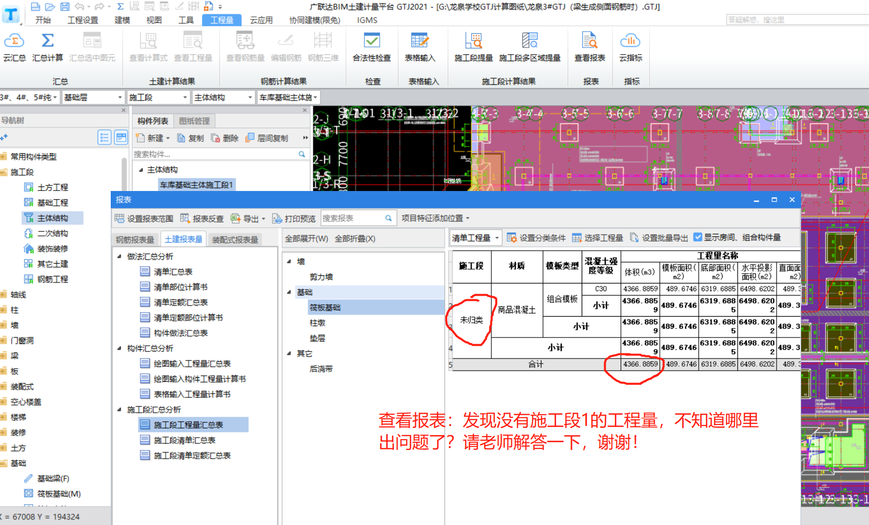Open 表格输入 table input tool
Screen dimensions: 869x525
(x=419, y=47)
